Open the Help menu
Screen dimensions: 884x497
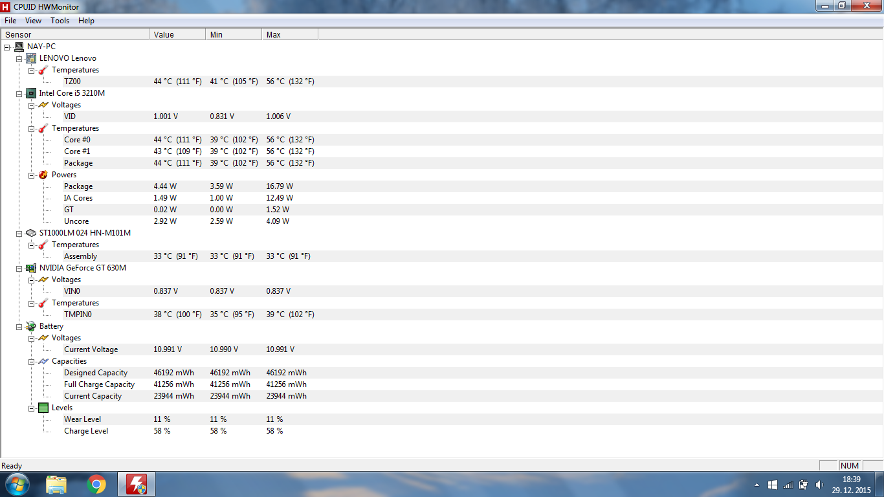point(86,21)
